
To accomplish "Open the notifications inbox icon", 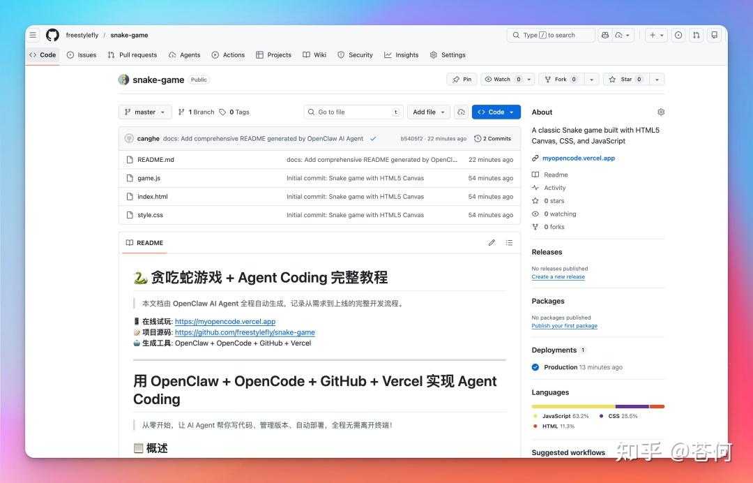I will coord(714,35).
